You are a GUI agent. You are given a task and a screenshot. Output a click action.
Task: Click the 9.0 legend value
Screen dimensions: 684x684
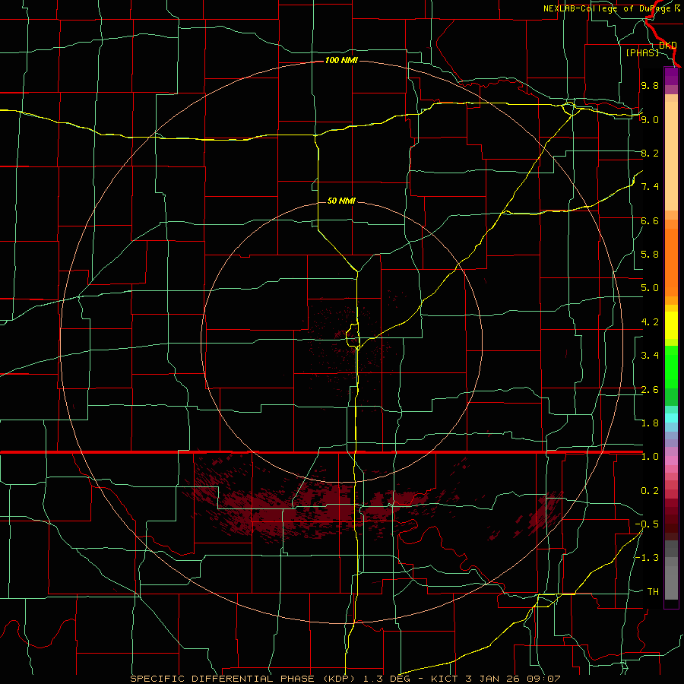(650, 119)
